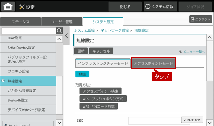This screenshot has width=214, height=126.
Task: Open システム情報
Action: coord(160,7)
